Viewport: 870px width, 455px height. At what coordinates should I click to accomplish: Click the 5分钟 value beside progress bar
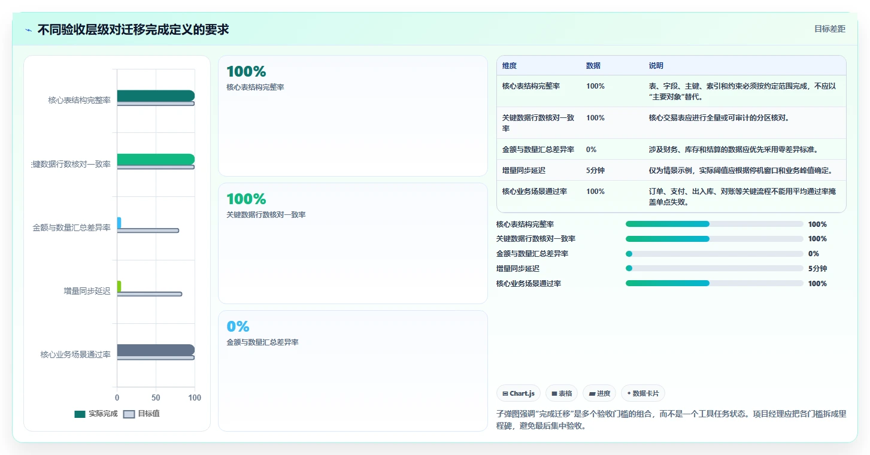click(817, 269)
